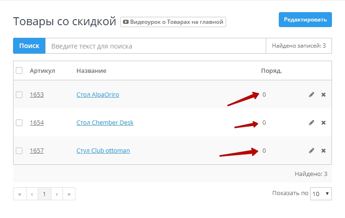Screen dimensions: 345x218
Task: Delete the Стул Club ottoman row with X icon
Action: (x=324, y=151)
